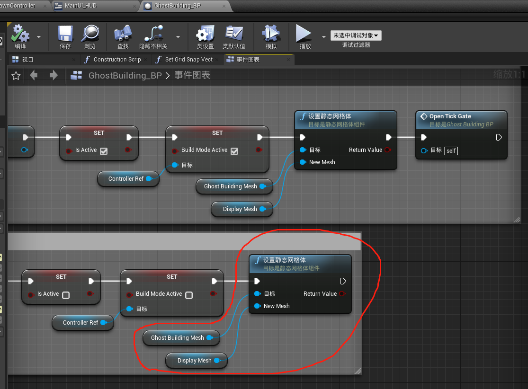
Task: Close the Event Graph (事件图表) tab
Action: 288,60
